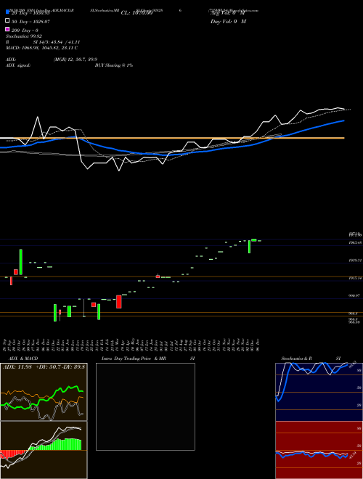Click the 'Stochastics: 99.82' reading
This screenshot has width=363, height=479.
pyautogui.click(x=24, y=36)
